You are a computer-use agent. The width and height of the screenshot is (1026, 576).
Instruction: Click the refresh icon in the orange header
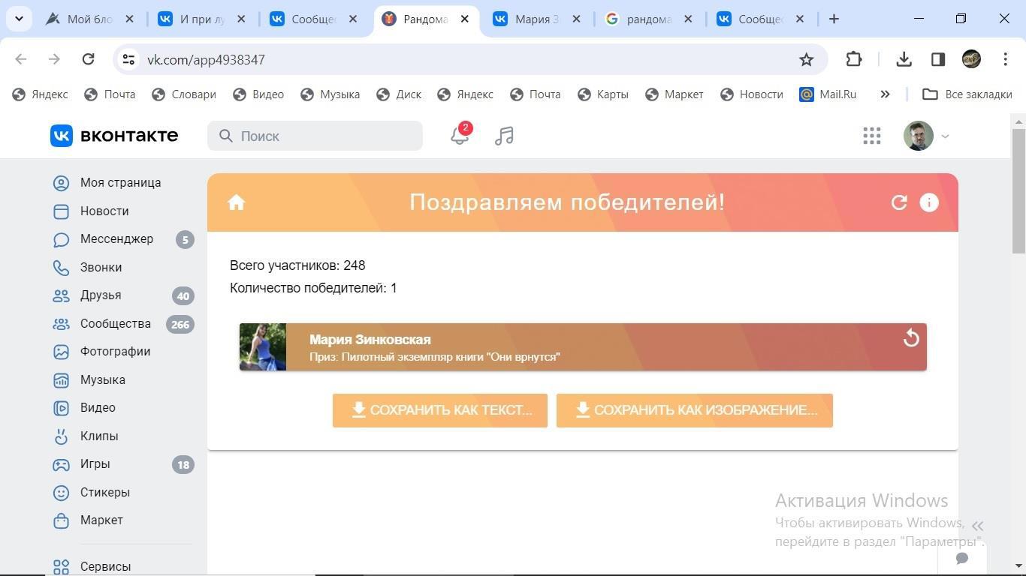click(x=899, y=202)
